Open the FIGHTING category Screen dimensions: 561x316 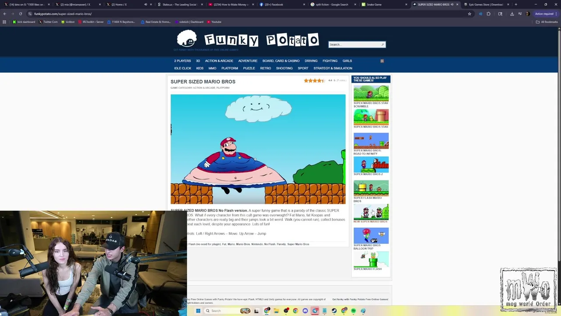click(330, 61)
